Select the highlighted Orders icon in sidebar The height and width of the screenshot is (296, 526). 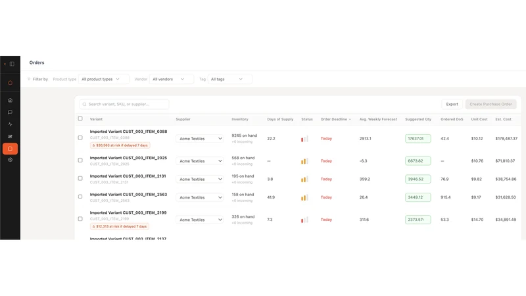10,149
